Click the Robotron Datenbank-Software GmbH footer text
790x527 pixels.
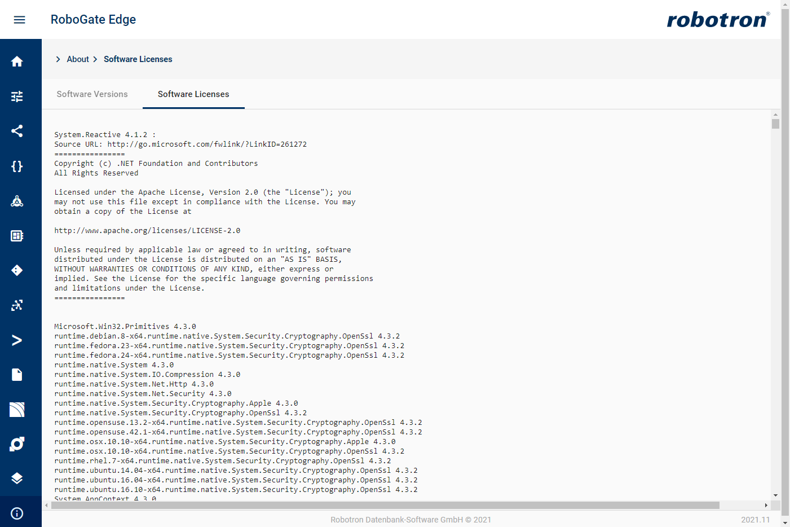click(x=411, y=520)
